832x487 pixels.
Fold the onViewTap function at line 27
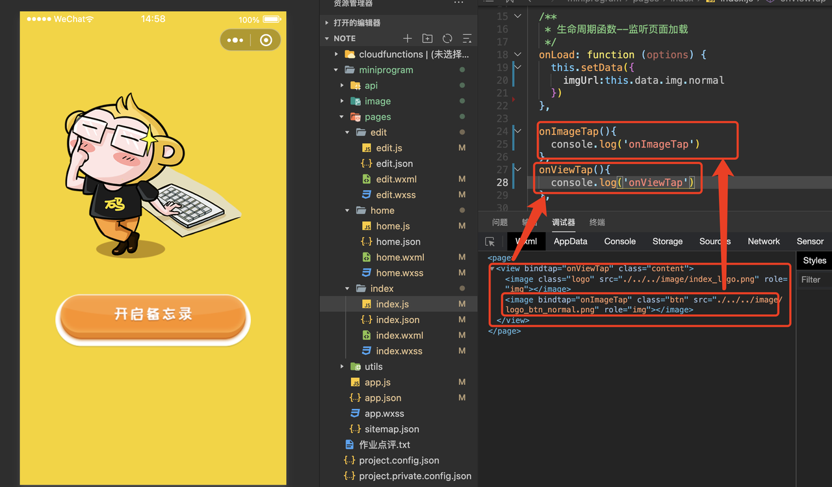517,170
